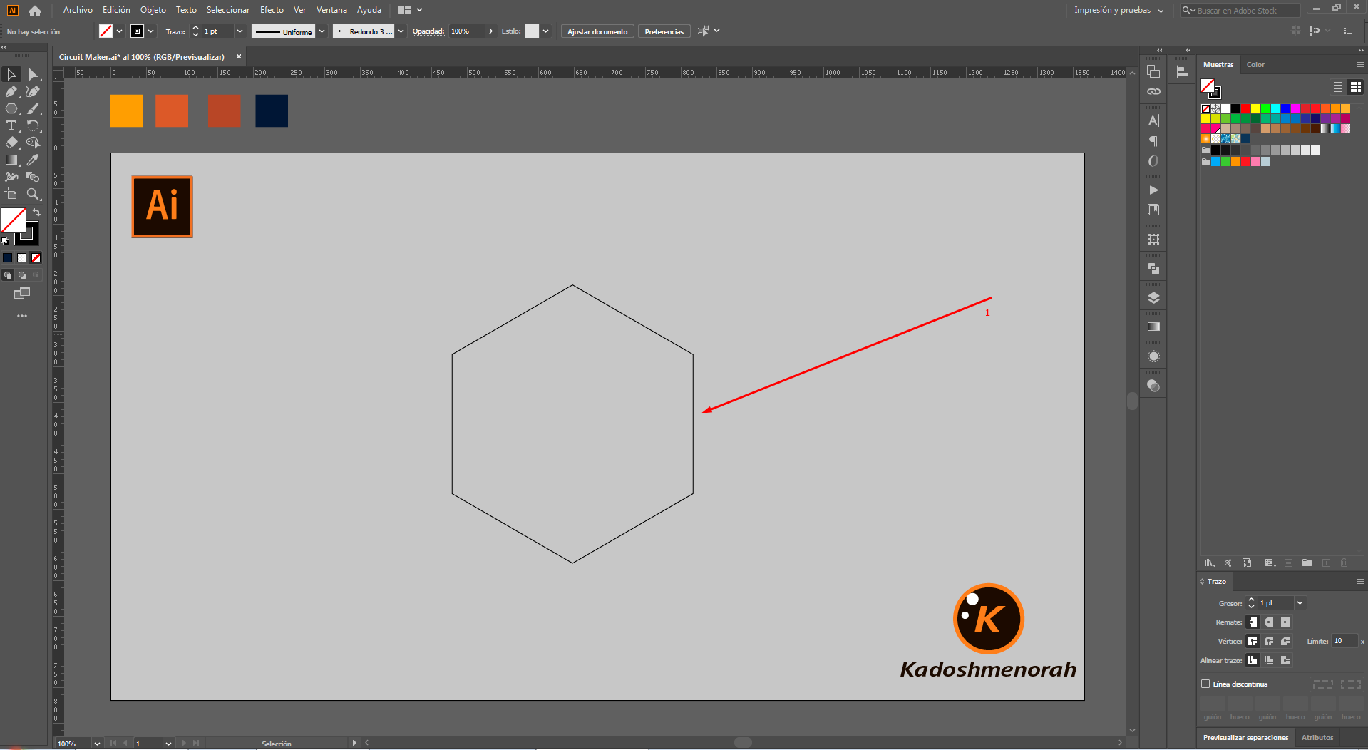Viewport: 1368px width, 750px height.
Task: Enable Línea discontinua checkbox
Action: (1205, 684)
